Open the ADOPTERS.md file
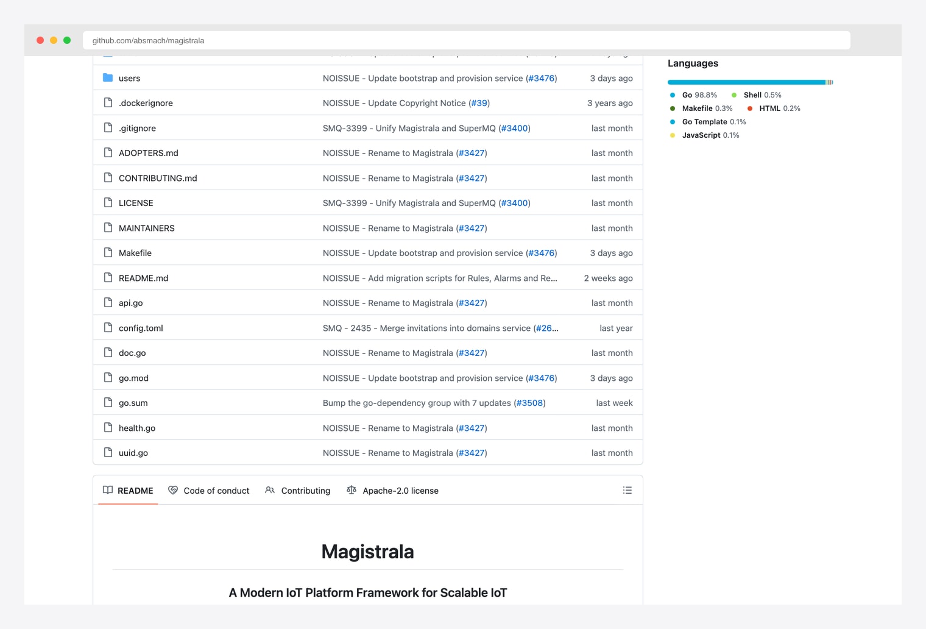 (x=149, y=153)
